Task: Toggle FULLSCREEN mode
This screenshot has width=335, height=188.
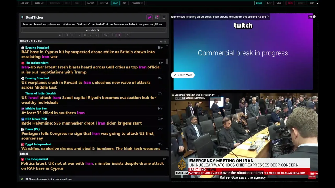Action: pyautogui.click(x=137, y=3)
